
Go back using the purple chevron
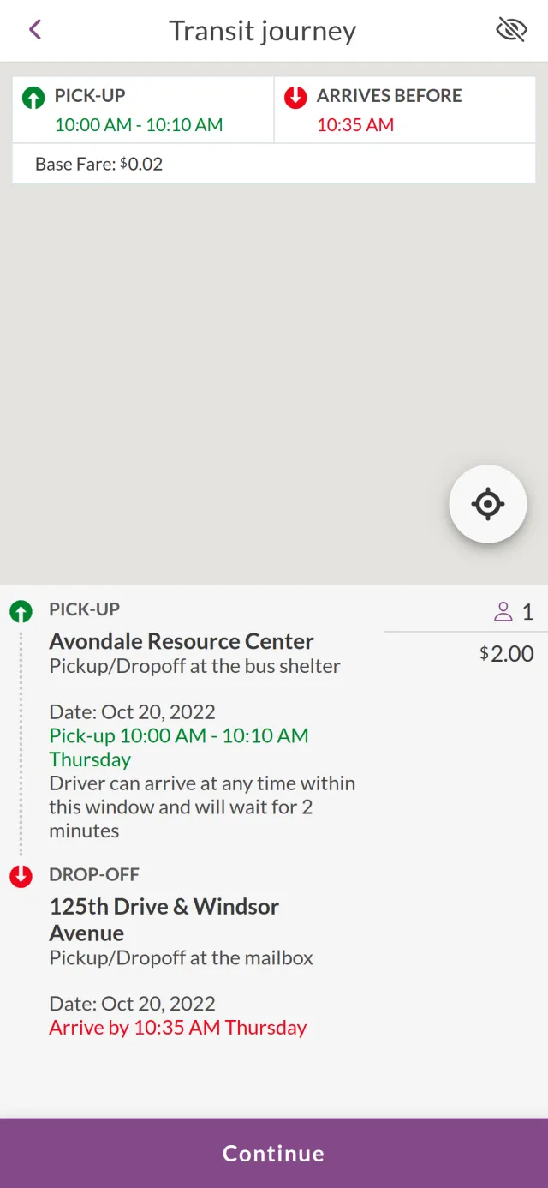[x=35, y=30]
